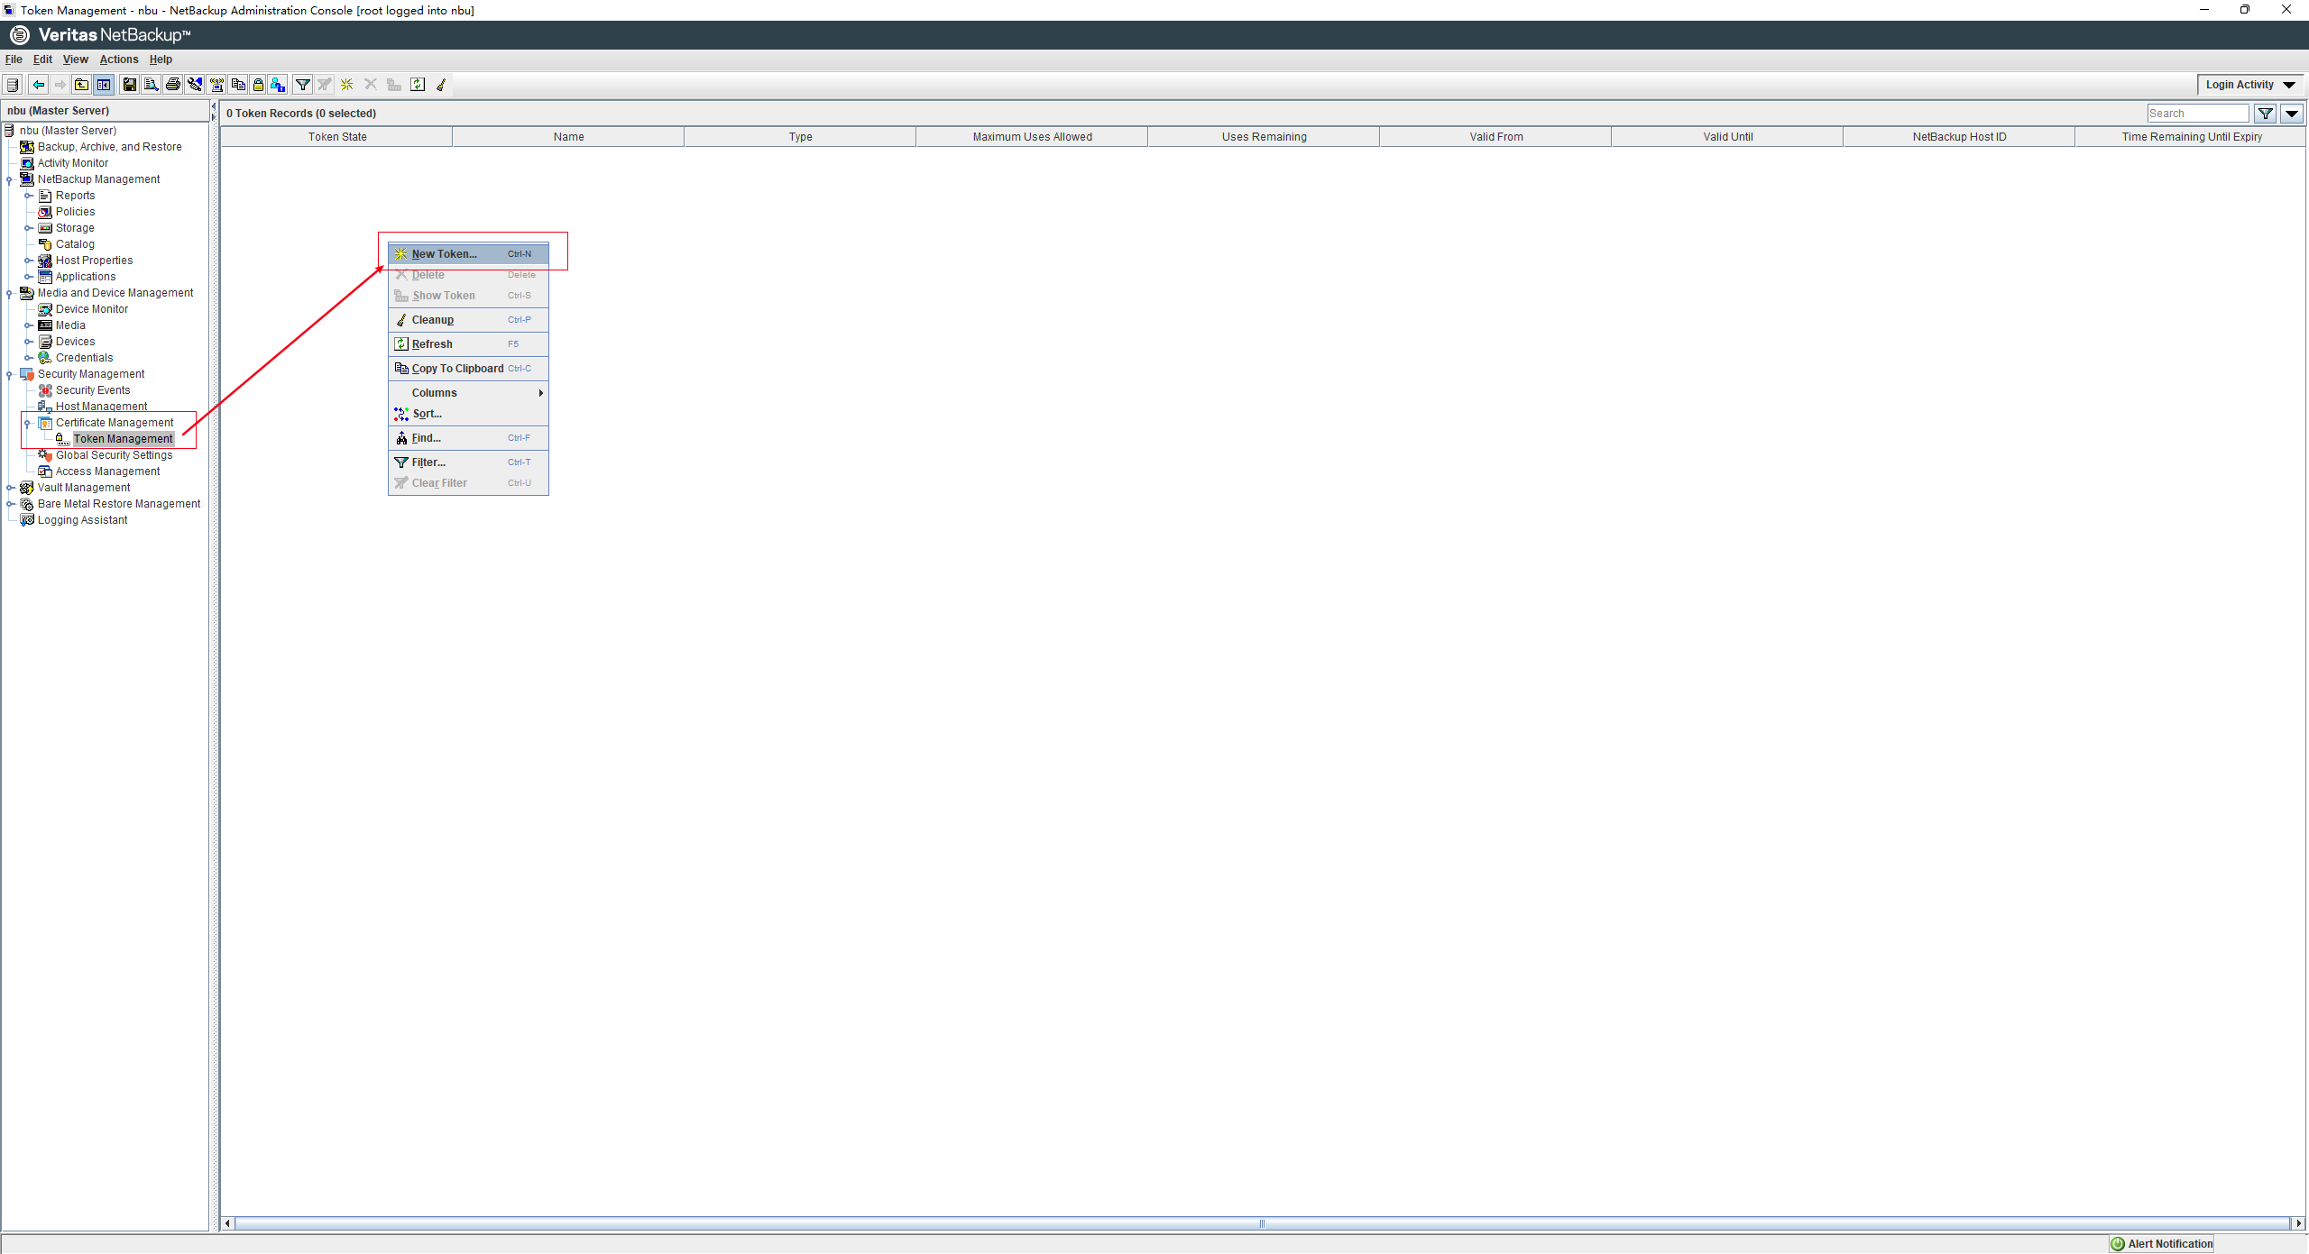Click the lock toolbar icon
2309x1254 pixels.
258,85
